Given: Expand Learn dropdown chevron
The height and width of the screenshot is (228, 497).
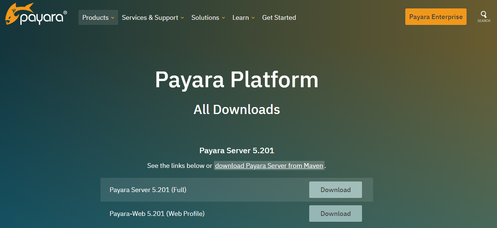Looking at the screenshot, I should tap(253, 18).
